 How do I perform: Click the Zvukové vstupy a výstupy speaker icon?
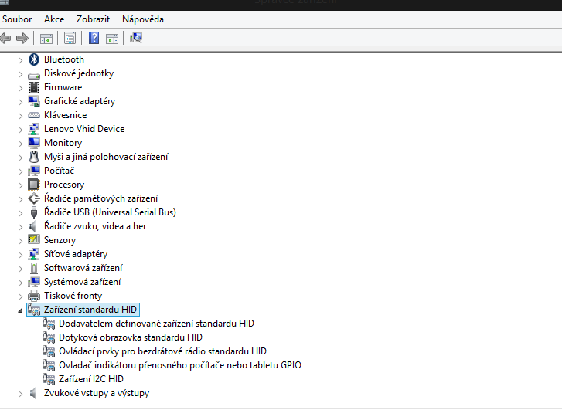tap(33, 393)
